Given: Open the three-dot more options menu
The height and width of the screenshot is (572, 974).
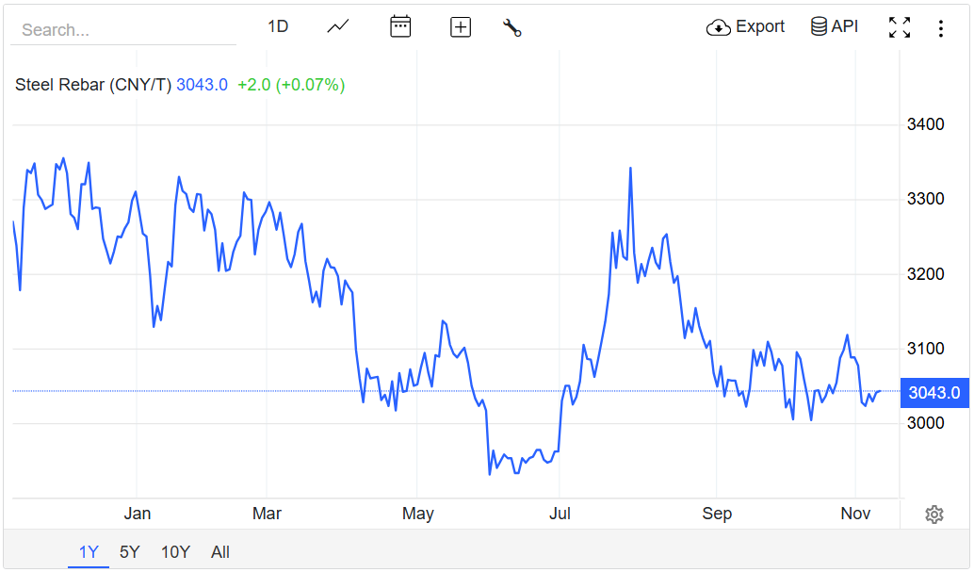Looking at the screenshot, I should [940, 28].
